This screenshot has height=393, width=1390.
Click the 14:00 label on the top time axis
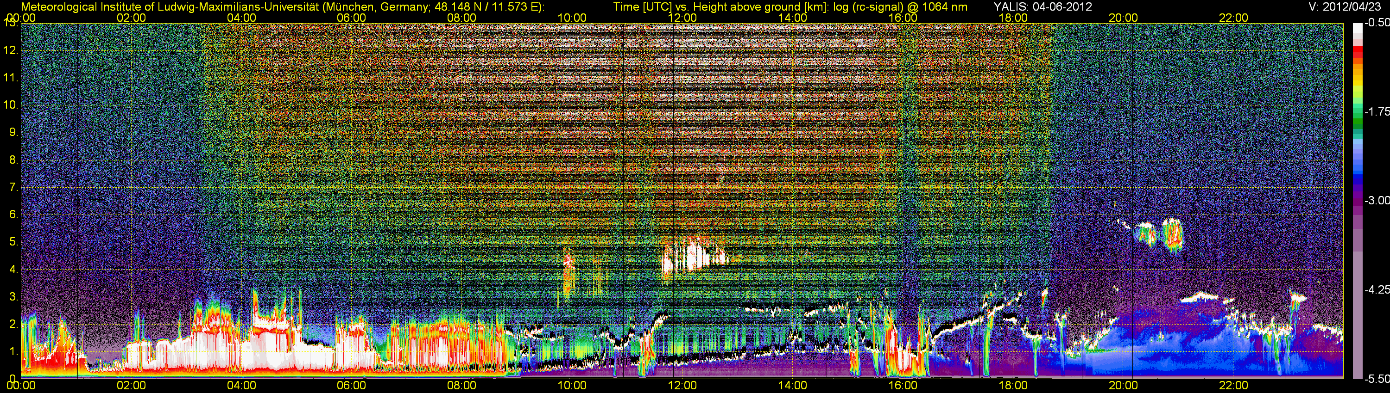click(x=793, y=18)
